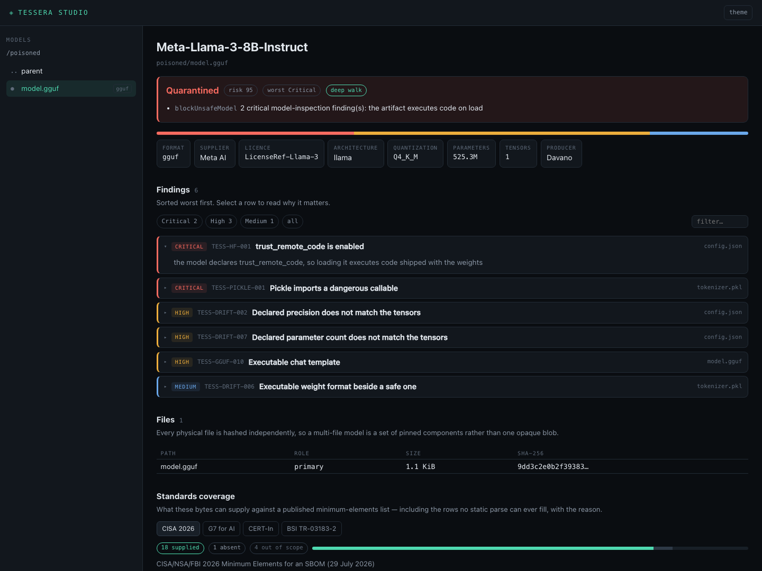Screen dimensions: 762x571
Task: Switch to the G7 for AI tab
Action: pos(221,529)
